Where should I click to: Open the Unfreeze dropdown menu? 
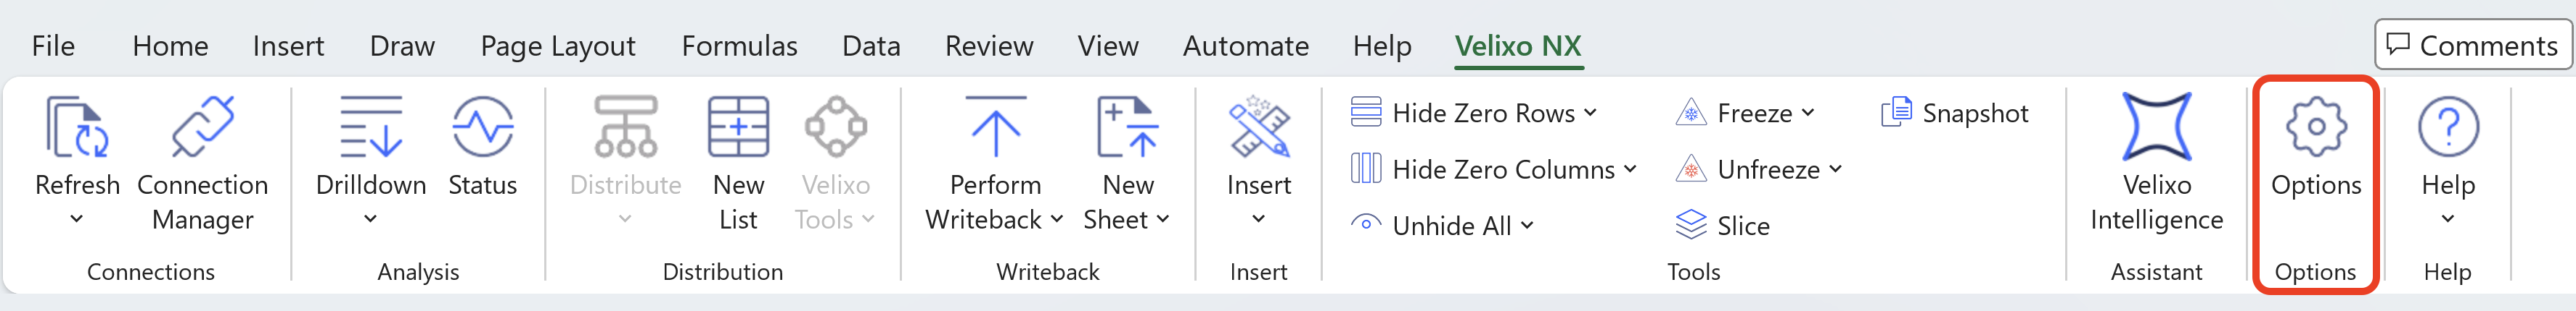(1836, 169)
